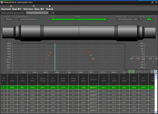
Task: Select row 5 number cell
Action: click(4, 103)
